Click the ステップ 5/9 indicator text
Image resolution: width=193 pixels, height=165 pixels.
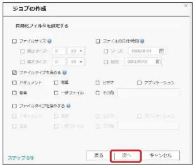[x=21, y=158]
